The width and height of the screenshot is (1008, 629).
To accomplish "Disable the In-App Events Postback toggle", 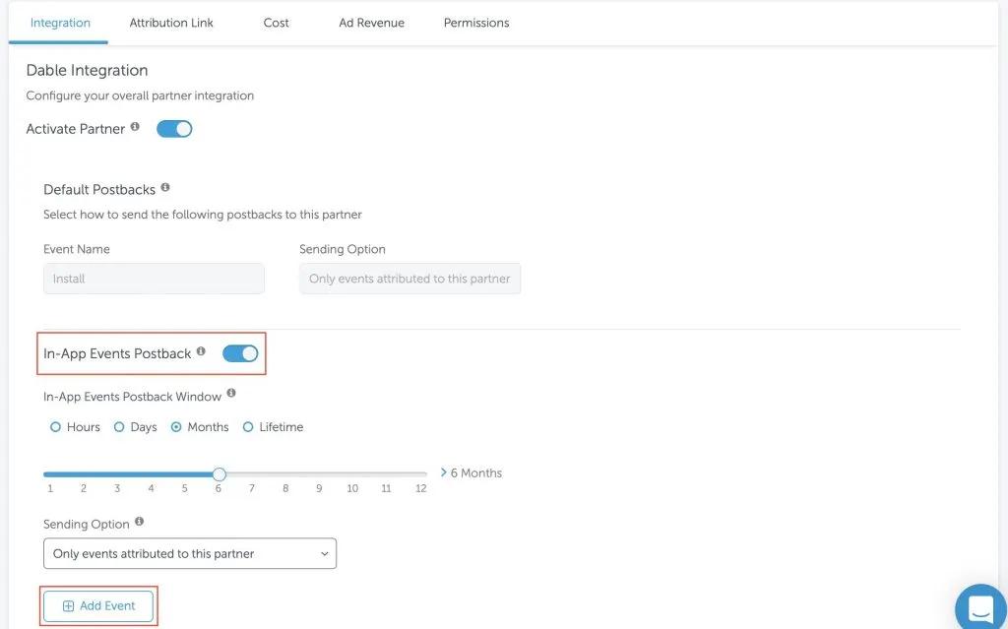I will [x=240, y=353].
